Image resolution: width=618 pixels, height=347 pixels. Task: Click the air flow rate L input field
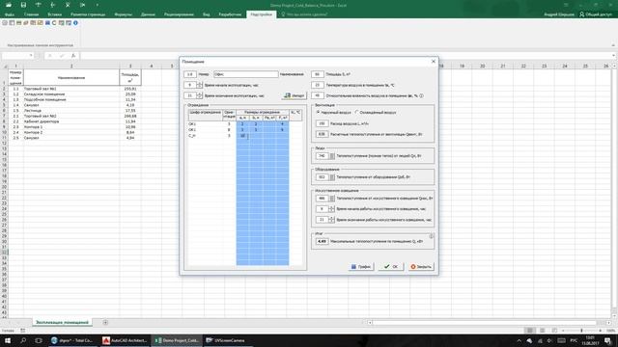322,123
